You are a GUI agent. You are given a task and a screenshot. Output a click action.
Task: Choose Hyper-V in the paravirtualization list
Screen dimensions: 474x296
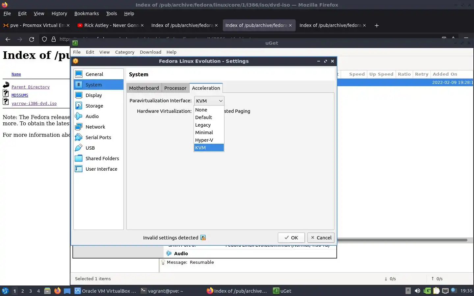tap(209, 140)
